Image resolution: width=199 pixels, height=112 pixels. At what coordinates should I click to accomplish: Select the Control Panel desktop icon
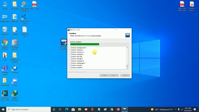5,18
